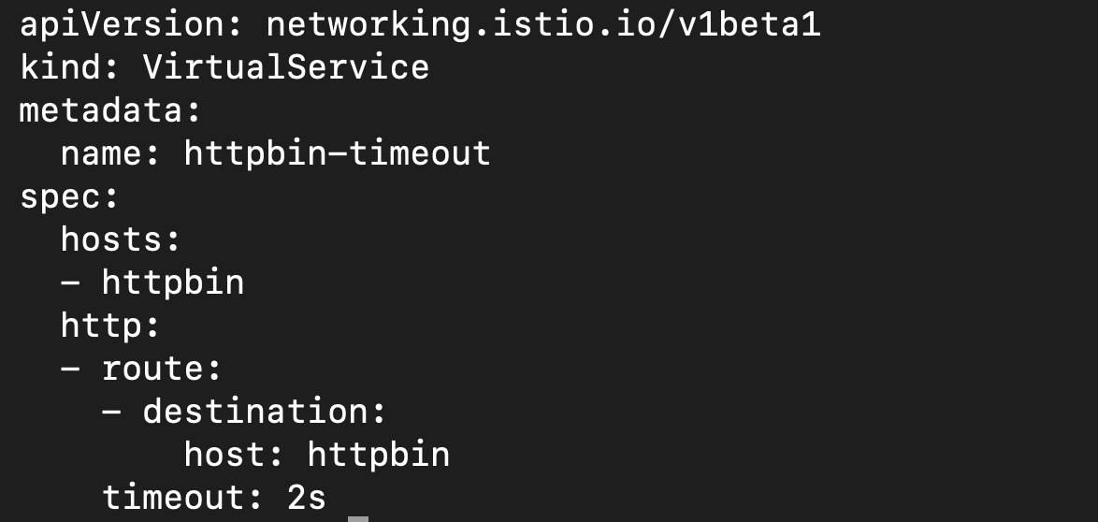Viewport: 1098px width, 522px height.
Task: Click the dash before destination
Action: (111, 411)
